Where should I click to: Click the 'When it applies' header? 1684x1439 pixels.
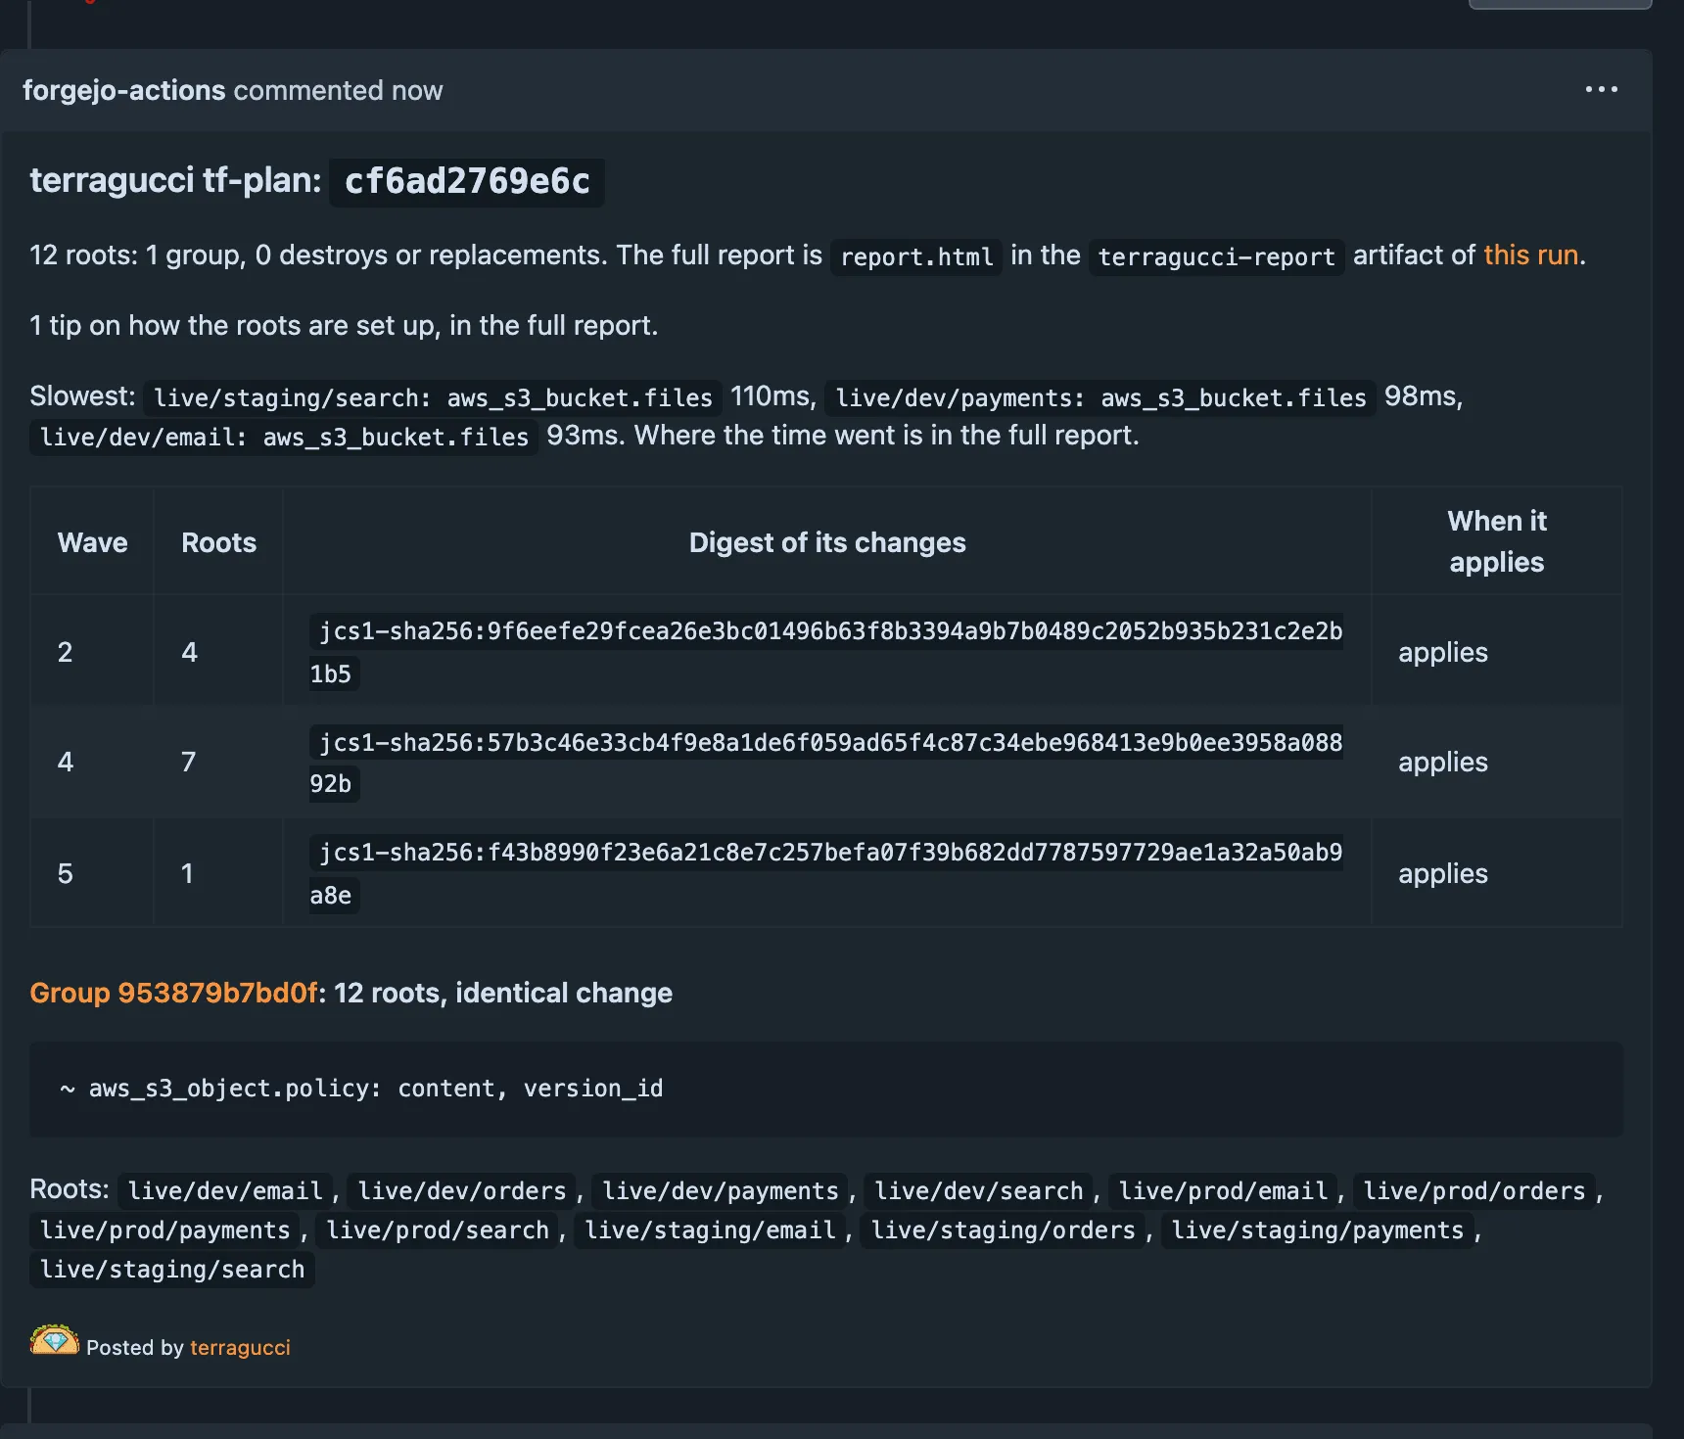point(1497,541)
